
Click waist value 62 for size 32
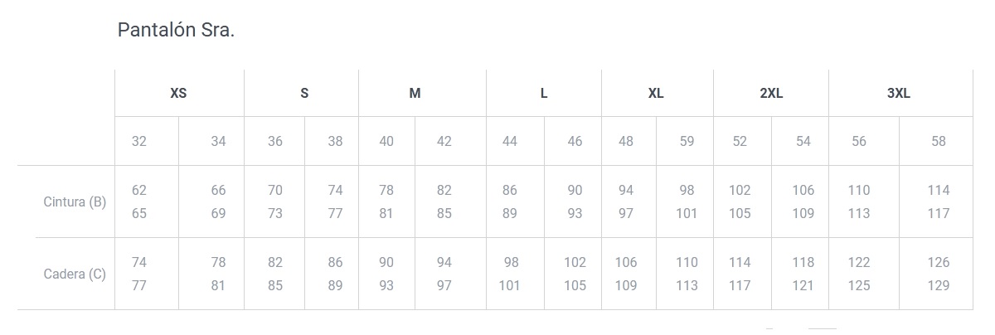pyautogui.click(x=139, y=190)
